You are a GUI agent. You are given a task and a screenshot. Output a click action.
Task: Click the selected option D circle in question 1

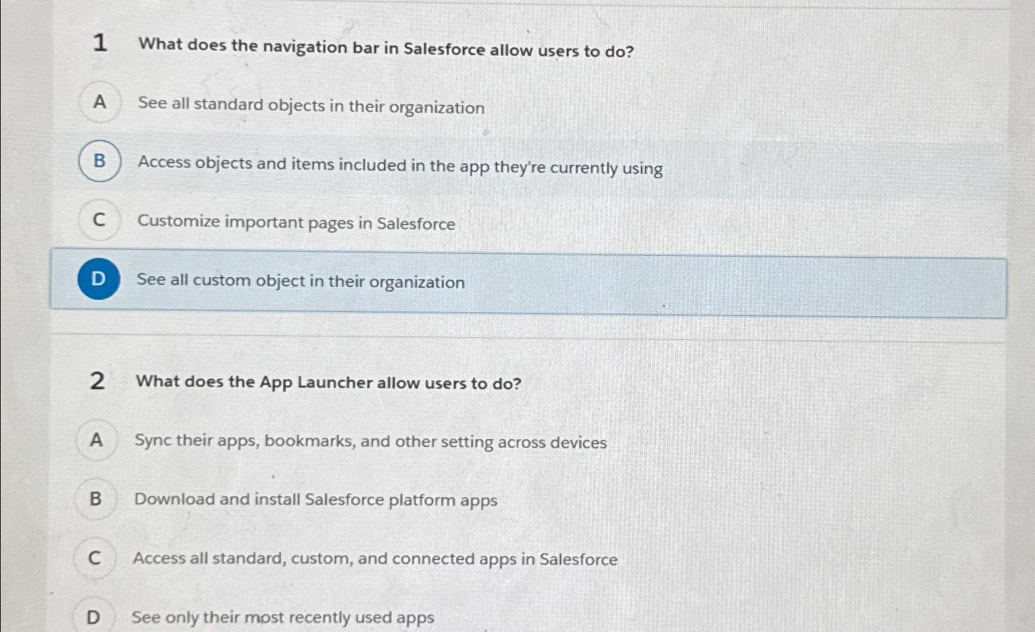click(x=99, y=278)
